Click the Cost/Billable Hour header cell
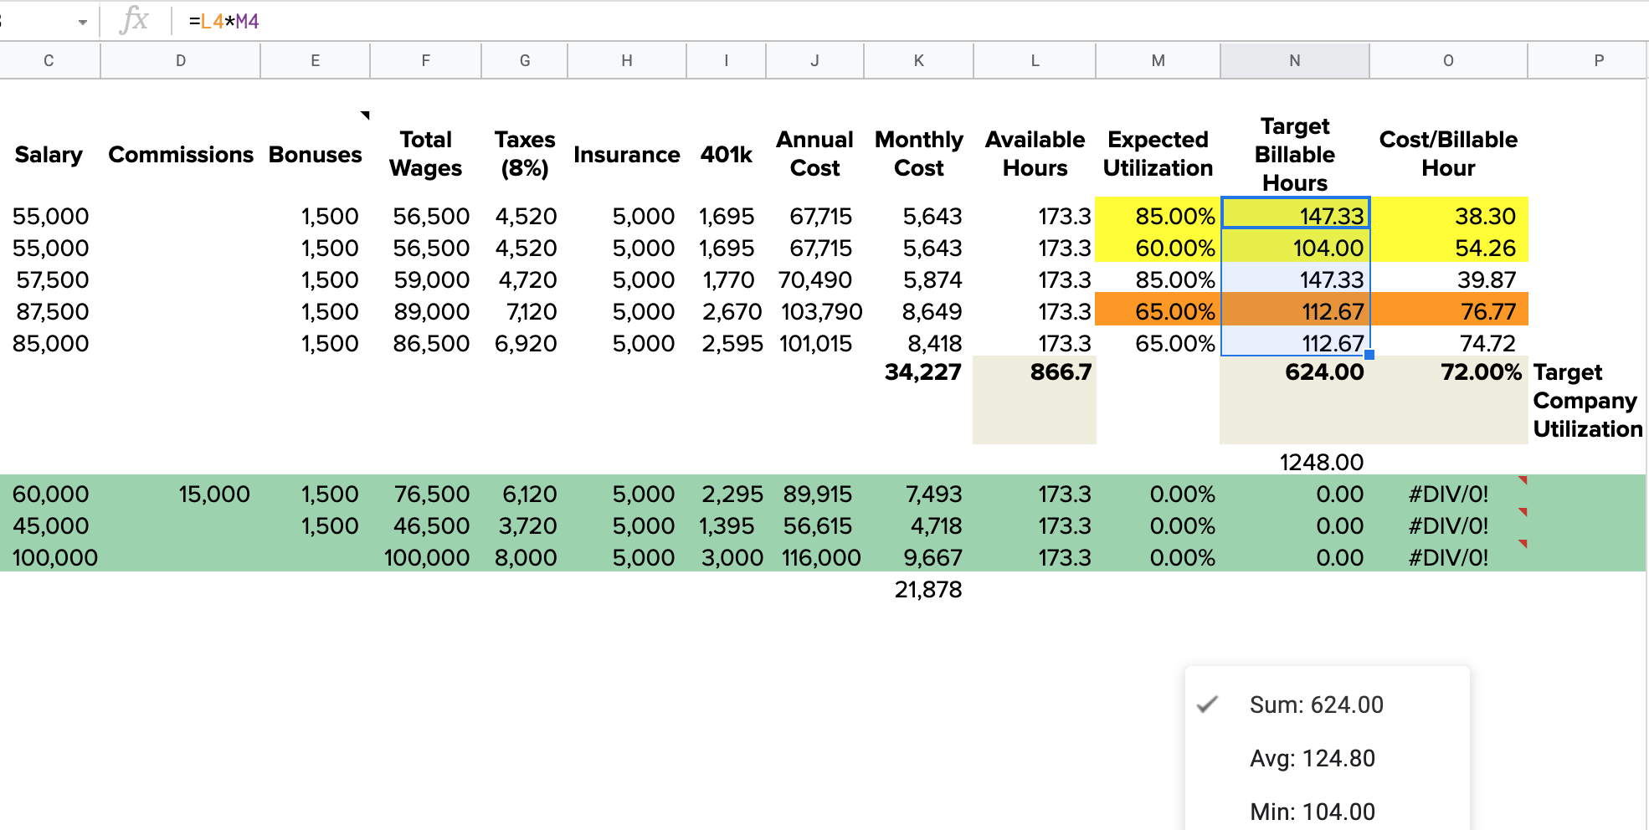The width and height of the screenshot is (1649, 830). pyautogui.click(x=1449, y=154)
